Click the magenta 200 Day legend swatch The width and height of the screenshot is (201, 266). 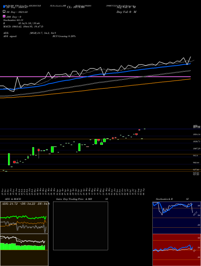4,17
